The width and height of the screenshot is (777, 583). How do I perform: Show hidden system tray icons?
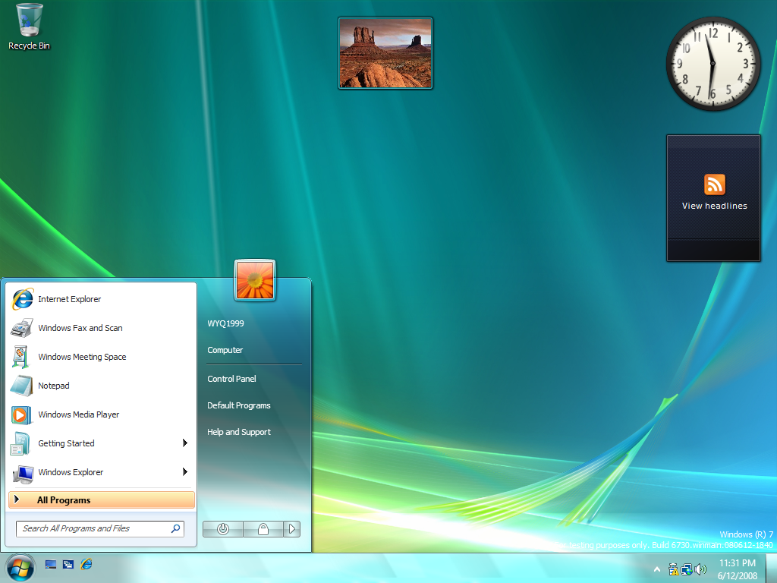(x=656, y=569)
